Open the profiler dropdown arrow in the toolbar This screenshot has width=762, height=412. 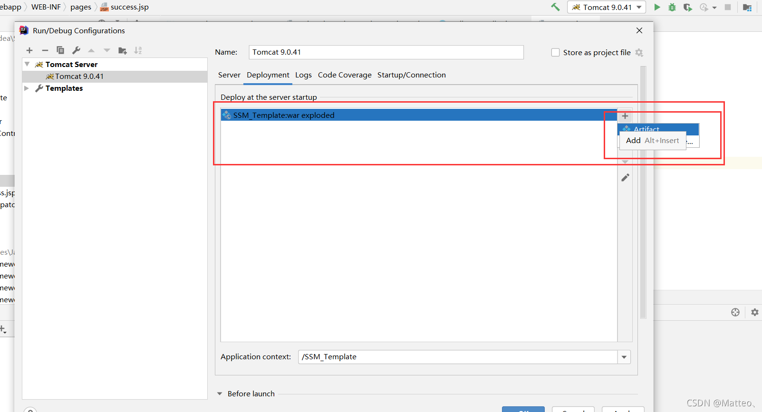click(714, 8)
